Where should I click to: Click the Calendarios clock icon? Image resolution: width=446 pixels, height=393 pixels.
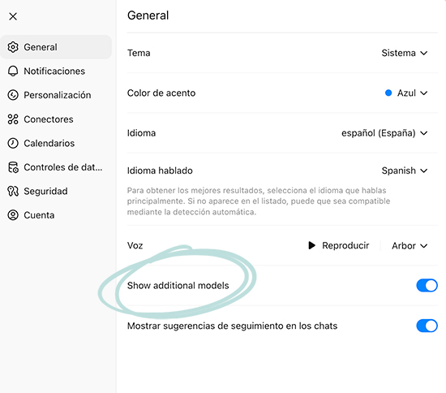pos(13,143)
